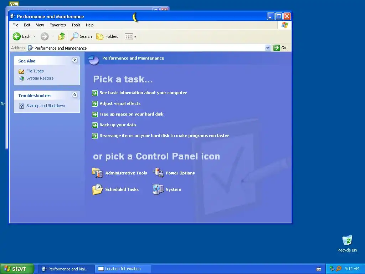Click the Scheduled Tasks label
The height and width of the screenshot is (274, 365).
[x=122, y=189]
